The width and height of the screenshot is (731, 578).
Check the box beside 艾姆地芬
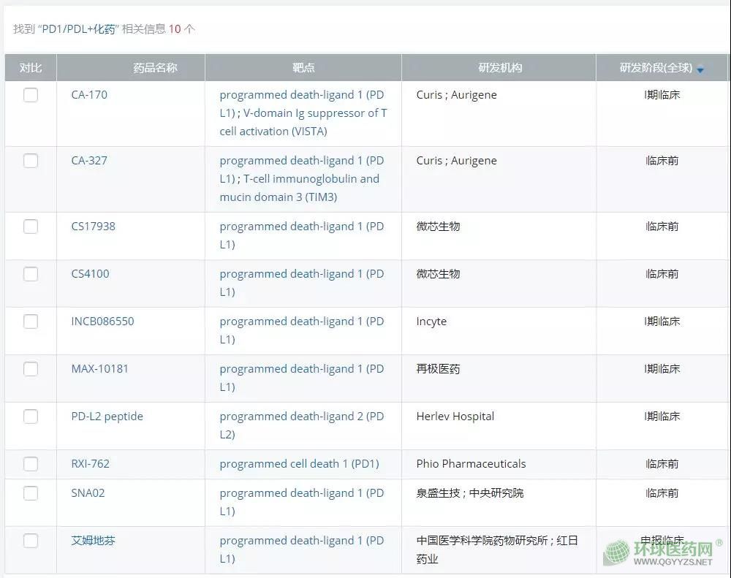point(31,541)
